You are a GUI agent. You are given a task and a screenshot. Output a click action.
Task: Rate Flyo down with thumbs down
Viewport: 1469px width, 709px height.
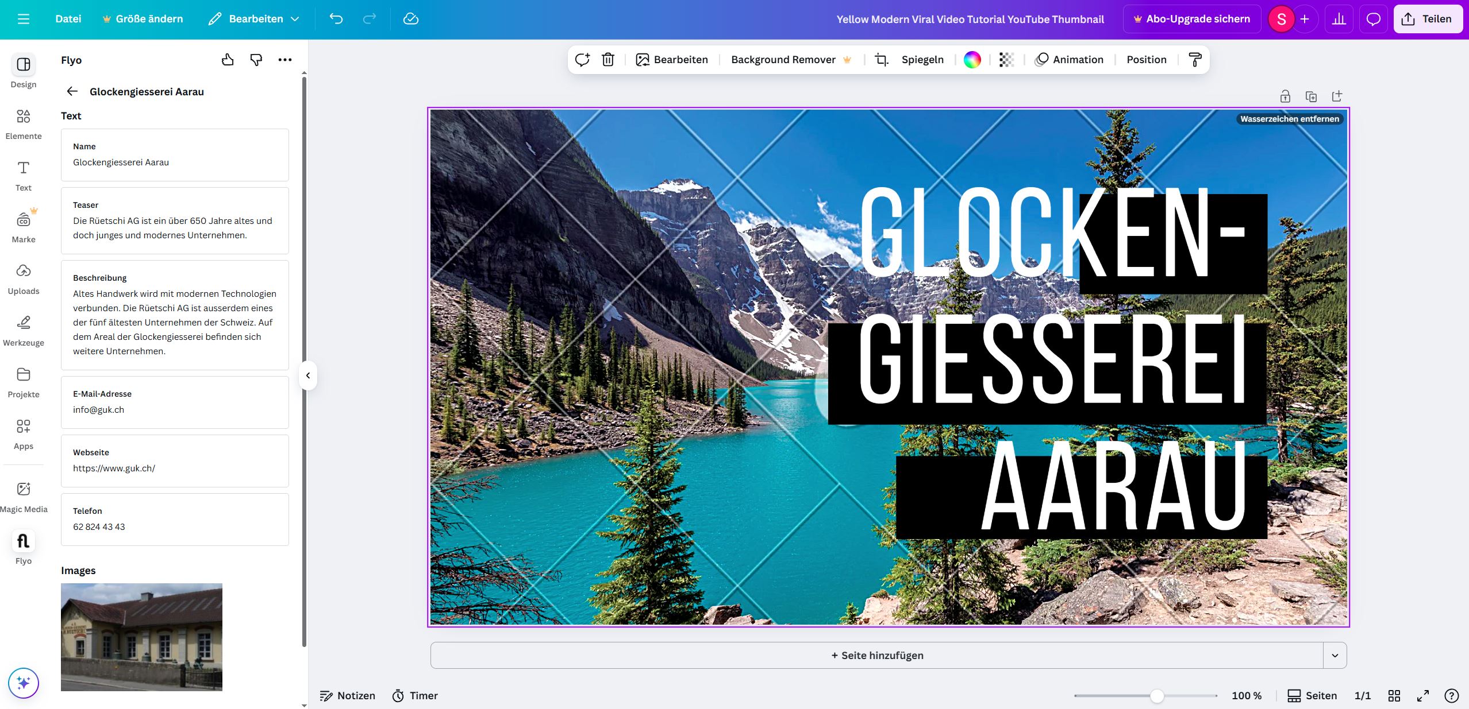click(x=256, y=59)
